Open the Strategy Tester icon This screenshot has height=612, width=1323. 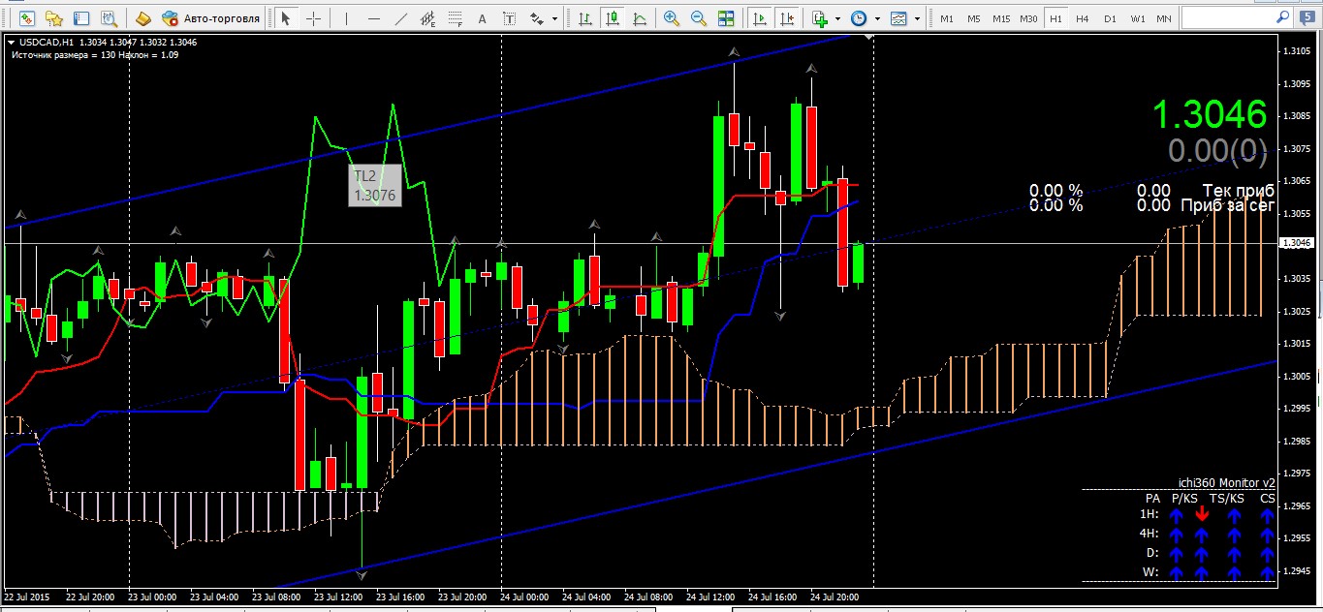coord(109,18)
